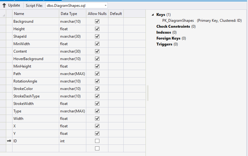The width and height of the screenshot is (248, 156).
Task: Click the Triggers node
Action: click(x=164, y=44)
